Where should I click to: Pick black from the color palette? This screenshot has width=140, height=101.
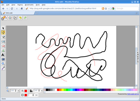tap(47, 90)
